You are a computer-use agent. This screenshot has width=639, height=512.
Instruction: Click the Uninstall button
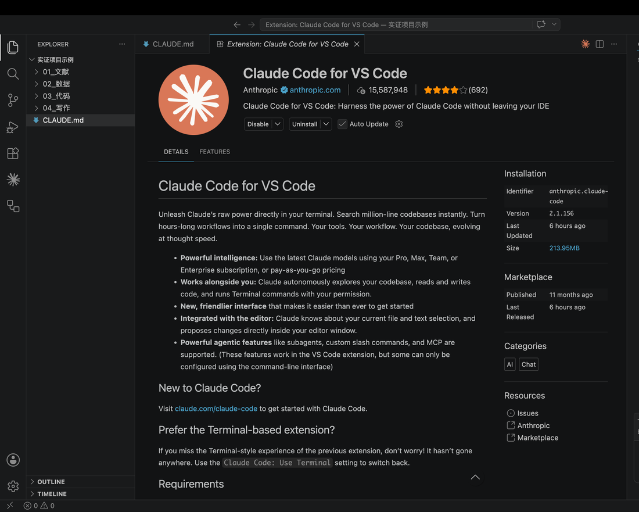tap(304, 124)
